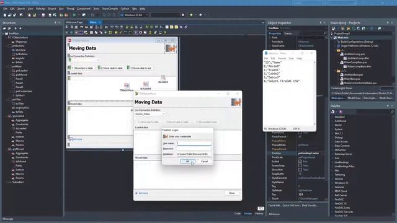
Task: Pin the Structure panel
Action: [55, 23]
